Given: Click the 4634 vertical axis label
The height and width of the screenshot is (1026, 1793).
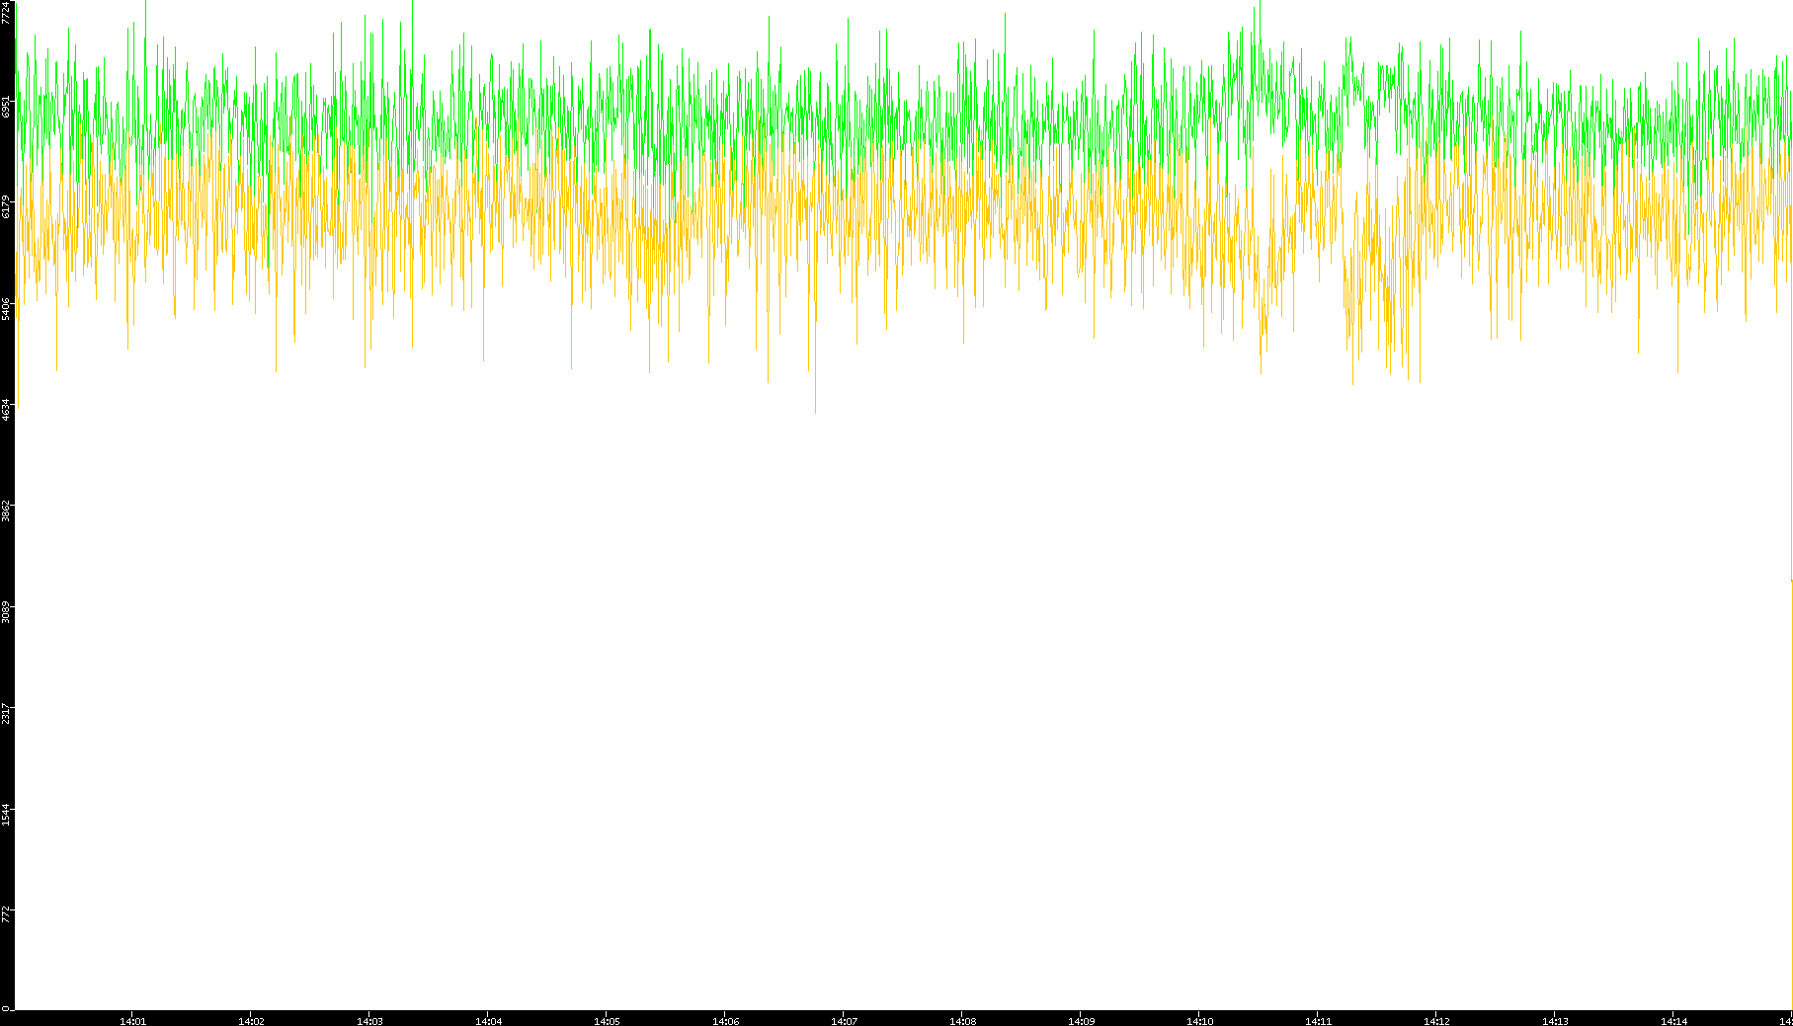Looking at the screenshot, I should point(7,409).
